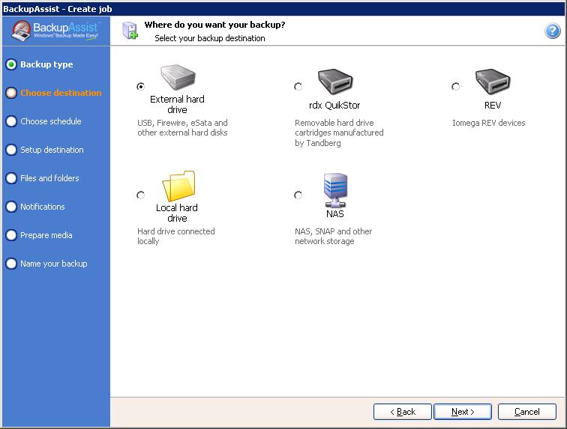Click the Prepare media step circle

tap(11, 235)
